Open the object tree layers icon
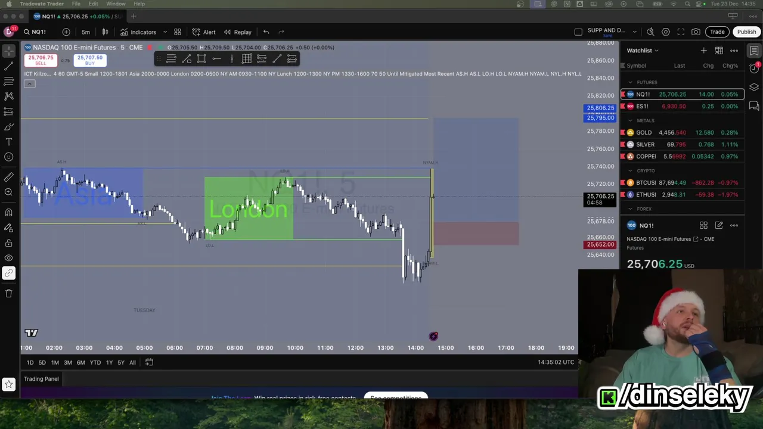763x429 pixels. tap(754, 88)
